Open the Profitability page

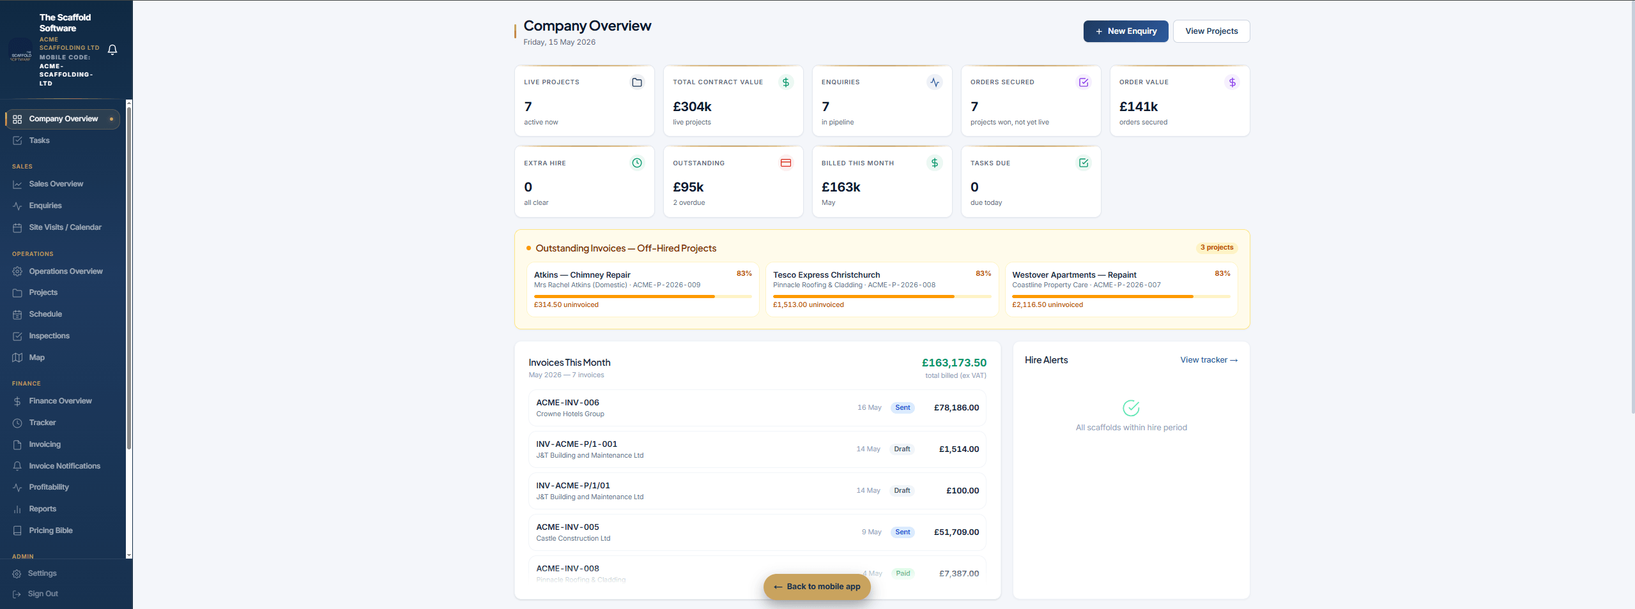(63, 487)
